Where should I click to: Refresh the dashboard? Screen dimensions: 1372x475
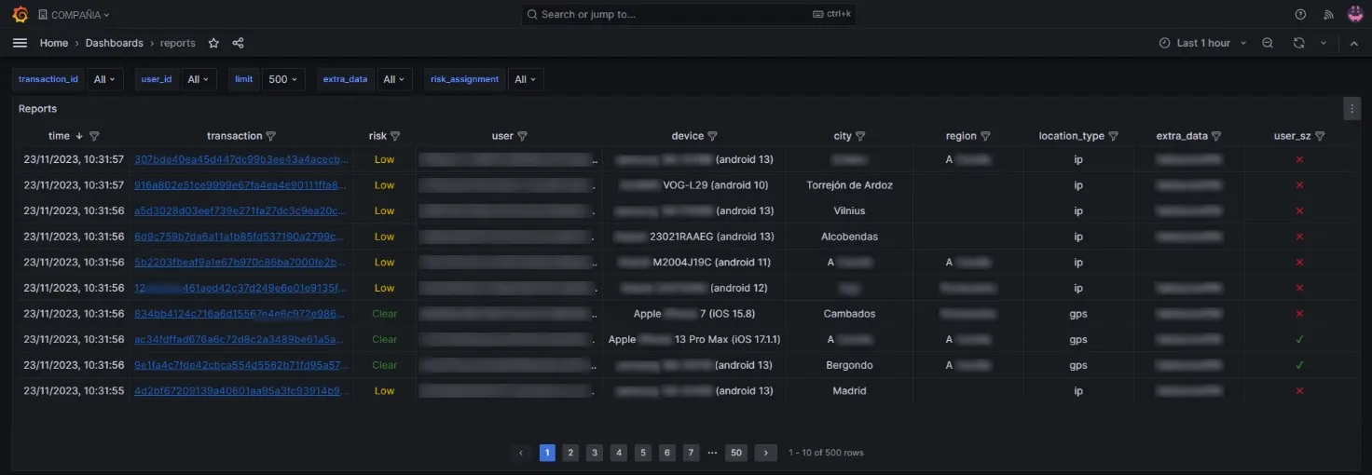point(1298,43)
